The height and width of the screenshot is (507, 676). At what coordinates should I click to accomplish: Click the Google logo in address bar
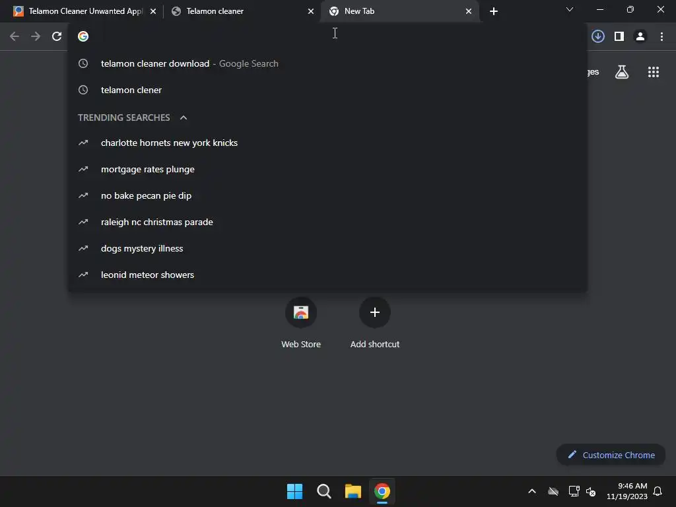pyautogui.click(x=83, y=37)
